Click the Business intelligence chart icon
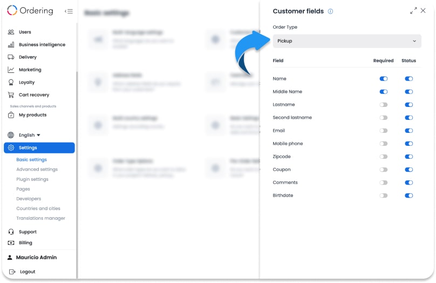Image resolution: width=436 pixels, height=283 pixels. tap(11, 44)
